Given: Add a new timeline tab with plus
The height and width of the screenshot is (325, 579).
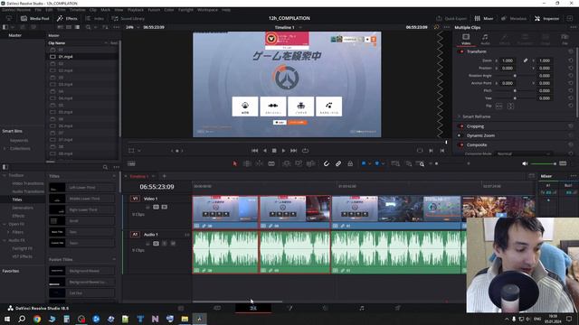Looking at the screenshot, I should 165,176.
